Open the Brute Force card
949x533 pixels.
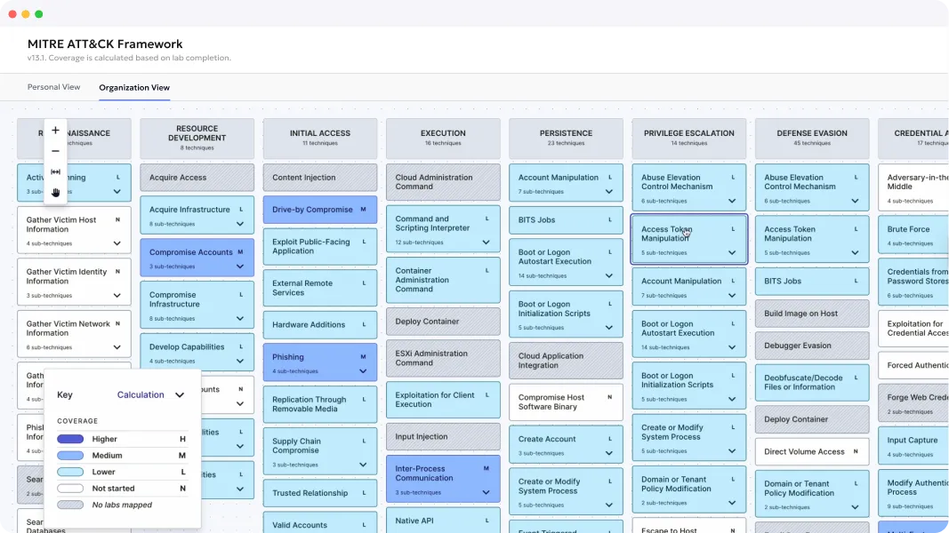point(914,235)
